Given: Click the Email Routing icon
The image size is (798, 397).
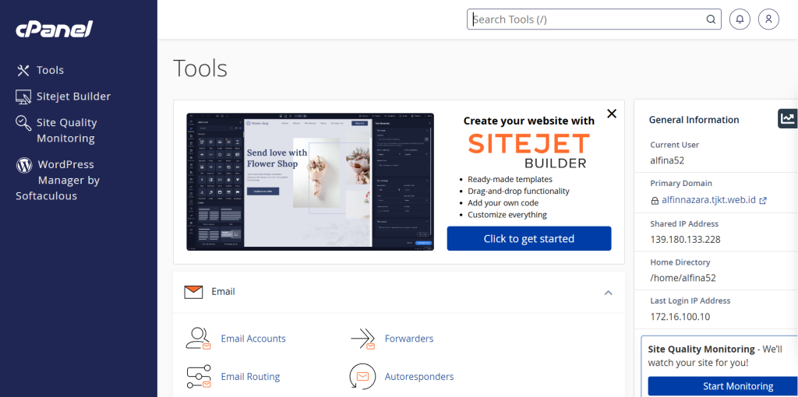Looking at the screenshot, I should pos(199,377).
